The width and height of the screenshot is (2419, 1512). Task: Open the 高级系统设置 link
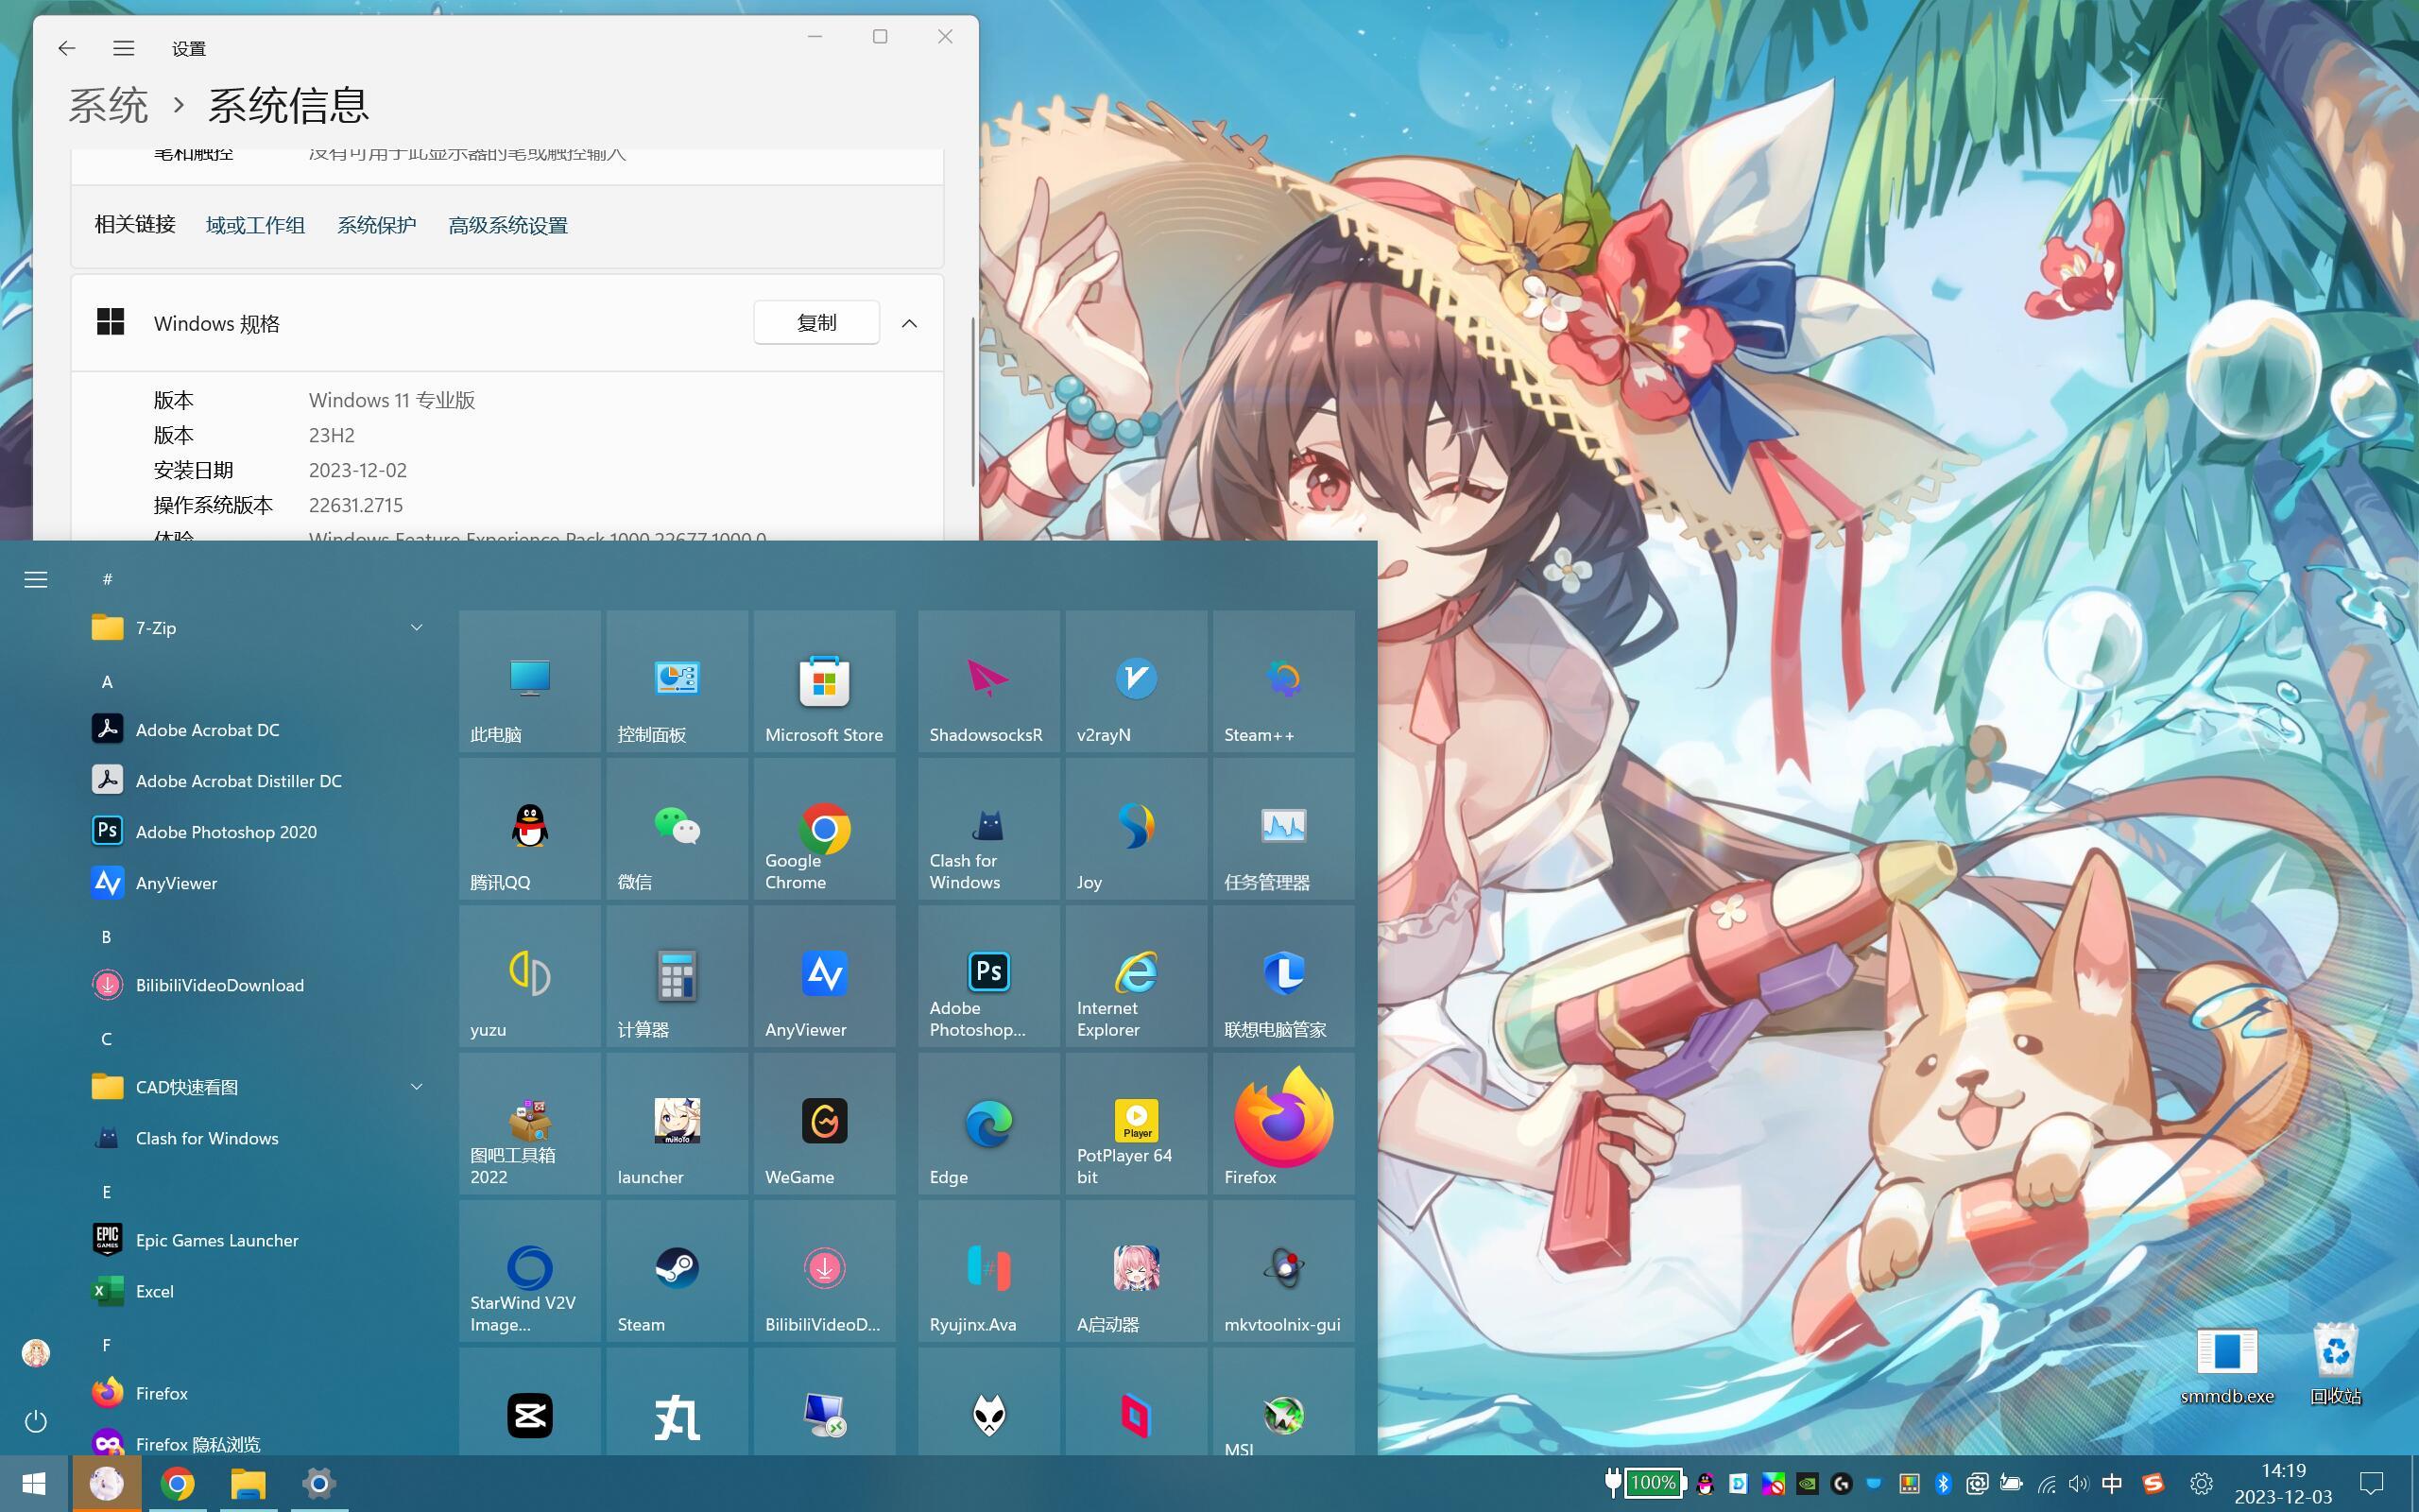point(507,226)
